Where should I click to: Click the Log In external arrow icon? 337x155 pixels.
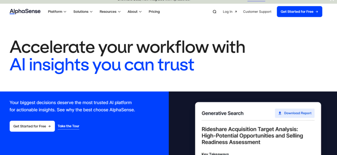pos(236,12)
